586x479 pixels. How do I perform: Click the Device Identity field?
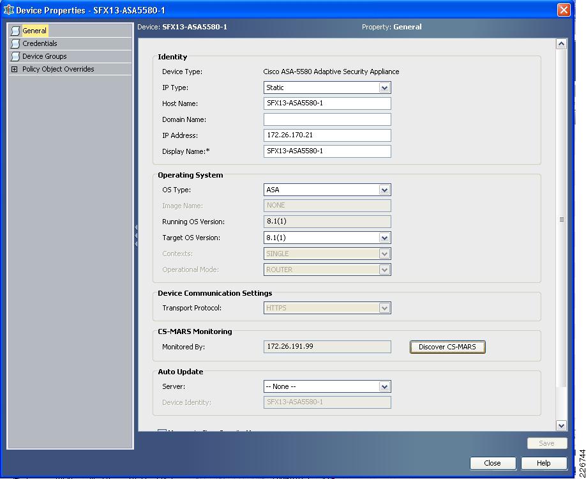[327, 402]
